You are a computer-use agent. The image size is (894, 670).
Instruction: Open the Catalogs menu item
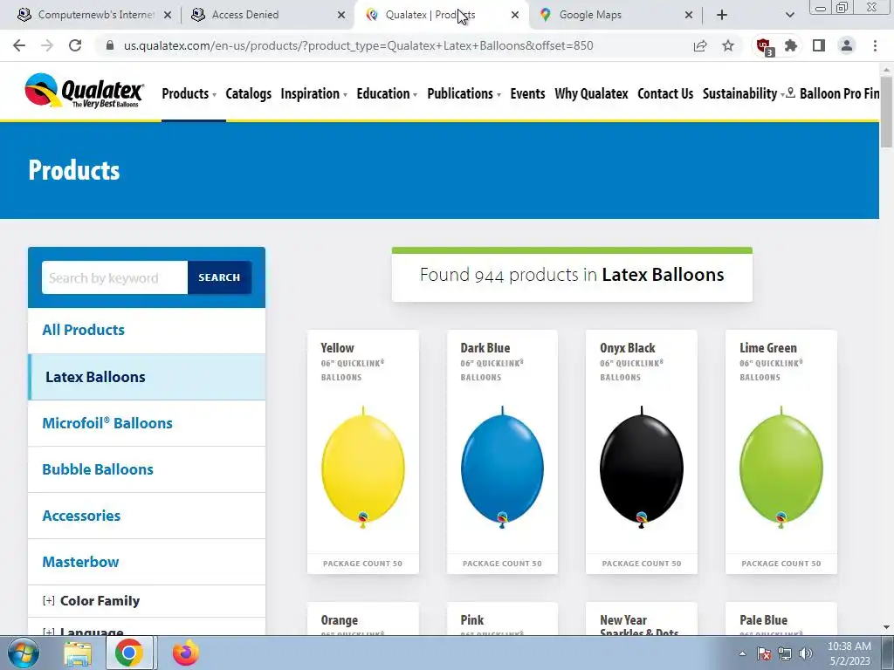point(249,93)
